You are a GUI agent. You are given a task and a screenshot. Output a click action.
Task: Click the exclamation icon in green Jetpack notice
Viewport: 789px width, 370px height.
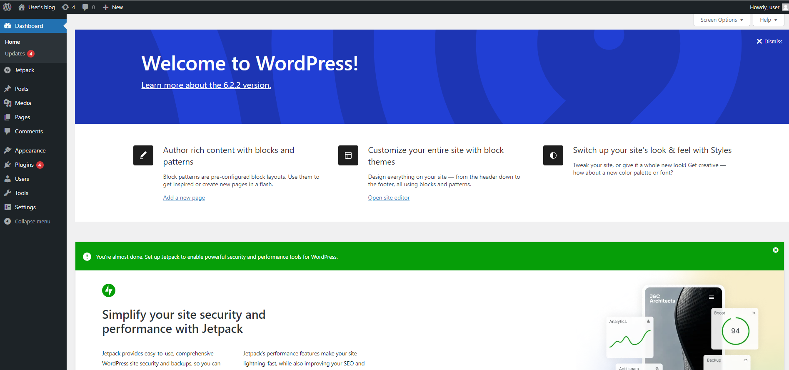[x=87, y=257]
